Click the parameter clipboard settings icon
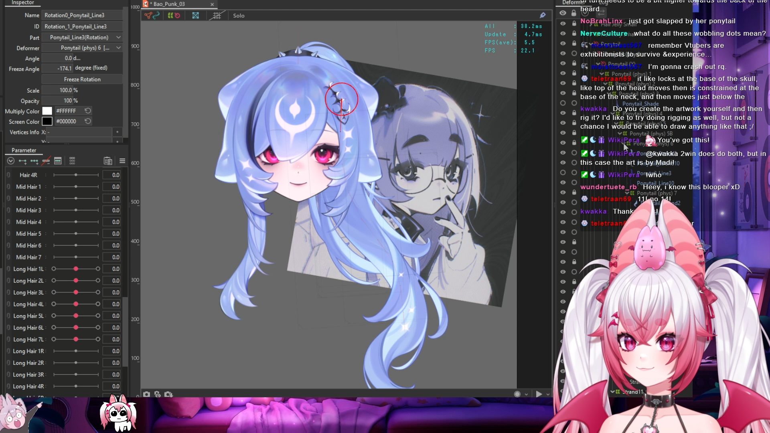This screenshot has height=433, width=770. coord(108,161)
